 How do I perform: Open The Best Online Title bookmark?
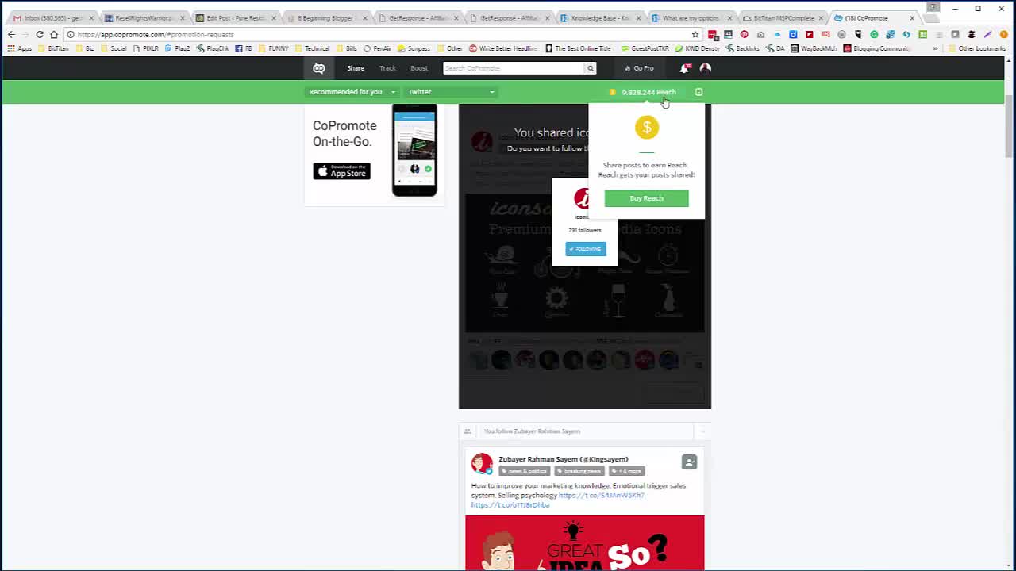pyautogui.click(x=578, y=48)
